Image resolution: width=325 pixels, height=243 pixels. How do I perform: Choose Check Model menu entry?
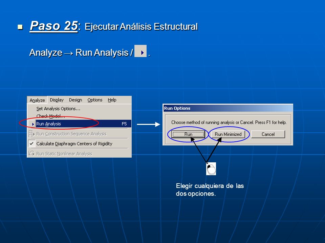[x=50, y=116]
